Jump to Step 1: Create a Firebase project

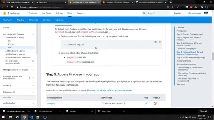click(190, 34)
